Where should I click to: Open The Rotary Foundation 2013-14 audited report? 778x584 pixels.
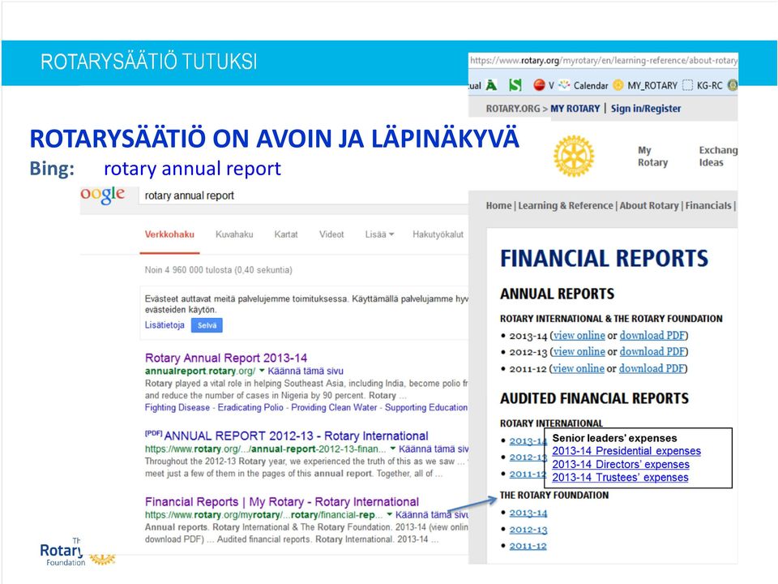coord(528,513)
